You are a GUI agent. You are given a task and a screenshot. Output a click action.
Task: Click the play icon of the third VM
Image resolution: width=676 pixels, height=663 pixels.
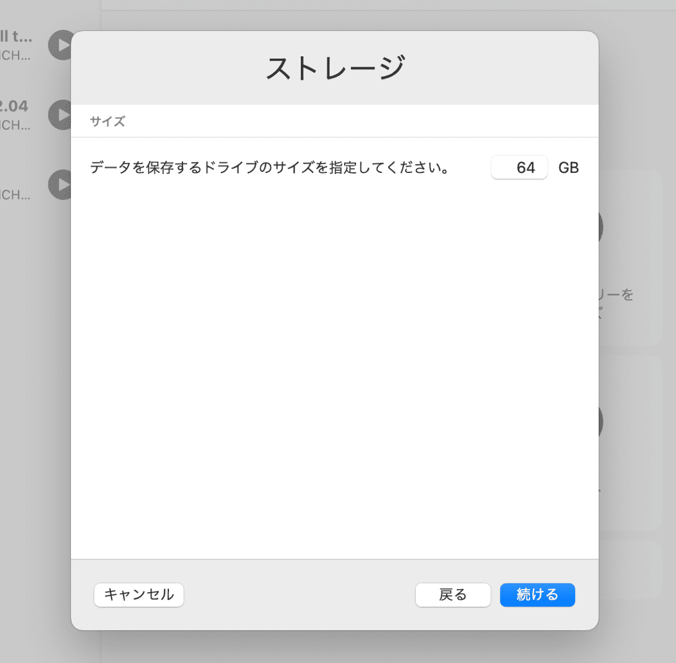click(60, 185)
